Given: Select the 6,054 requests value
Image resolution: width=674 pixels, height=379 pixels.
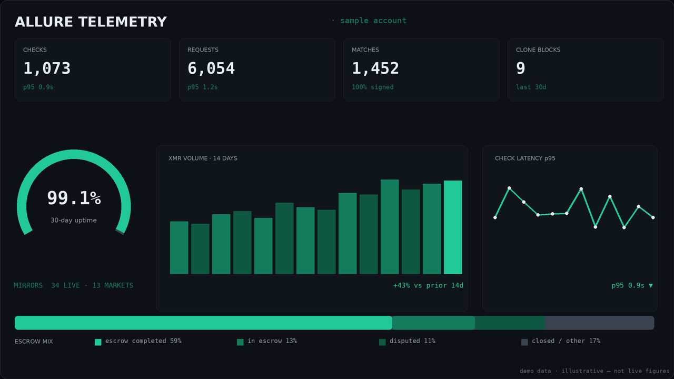Looking at the screenshot, I should pos(211,68).
